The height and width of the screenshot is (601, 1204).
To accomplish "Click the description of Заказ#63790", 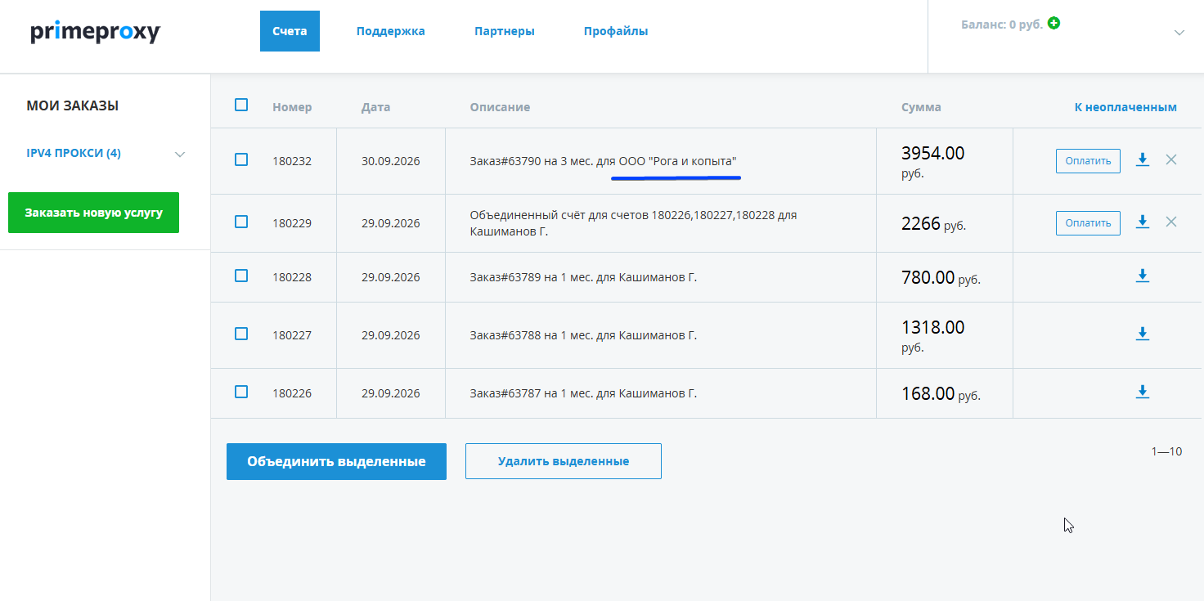I will (x=603, y=161).
